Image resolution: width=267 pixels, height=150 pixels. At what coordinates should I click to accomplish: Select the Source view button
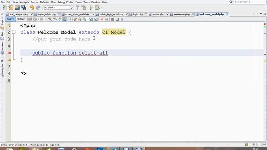pyautogui.click(x=10, y=19)
